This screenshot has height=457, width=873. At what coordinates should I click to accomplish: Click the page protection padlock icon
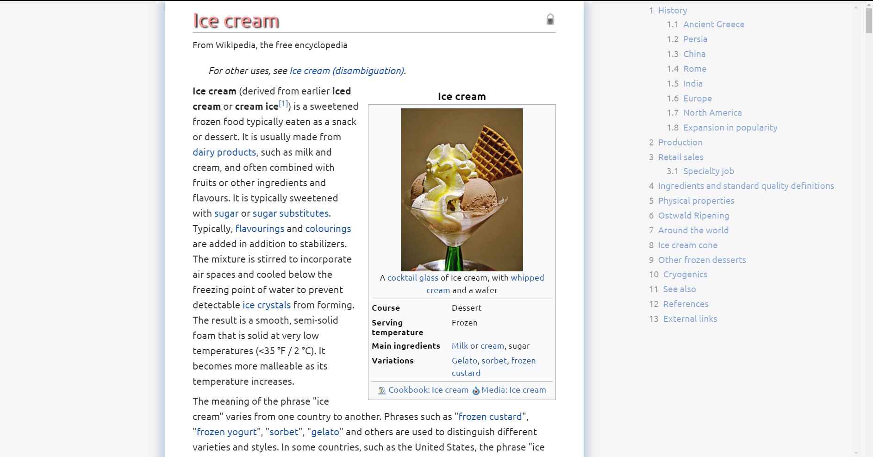tap(550, 19)
